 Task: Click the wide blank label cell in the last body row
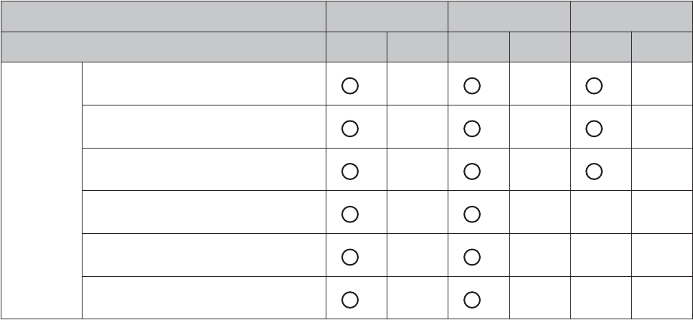click(203, 297)
